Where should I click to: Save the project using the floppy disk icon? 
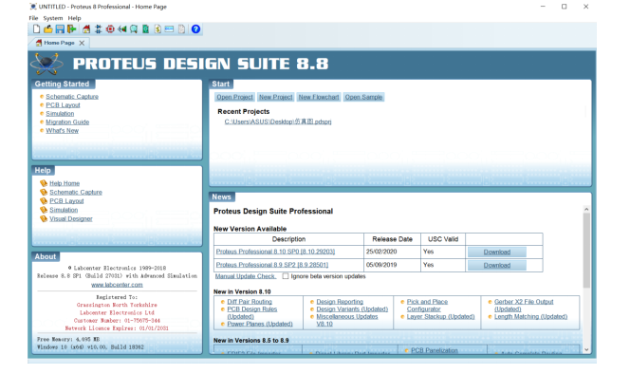[x=60, y=29]
